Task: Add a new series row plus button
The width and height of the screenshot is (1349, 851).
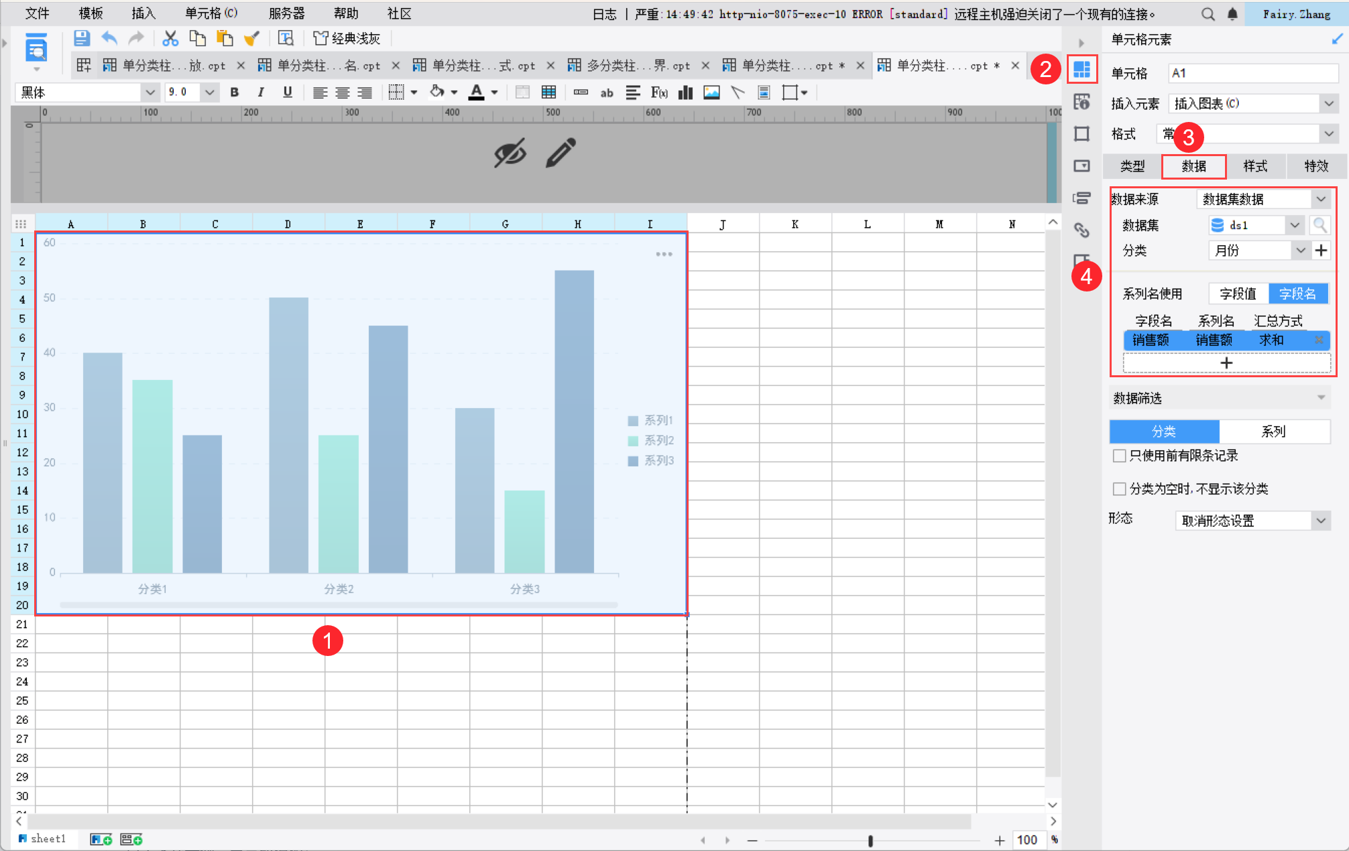Action: (1226, 363)
